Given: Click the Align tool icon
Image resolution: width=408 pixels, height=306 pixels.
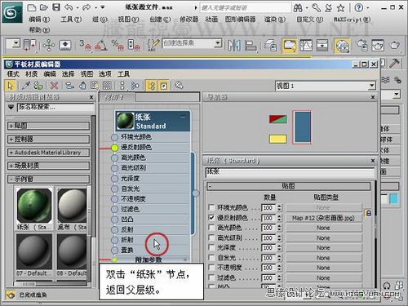Looking at the screenshot, I should pyautogui.click(x=251, y=45).
